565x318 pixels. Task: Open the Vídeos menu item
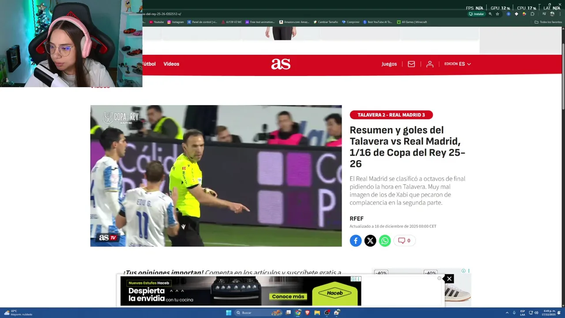tap(171, 64)
